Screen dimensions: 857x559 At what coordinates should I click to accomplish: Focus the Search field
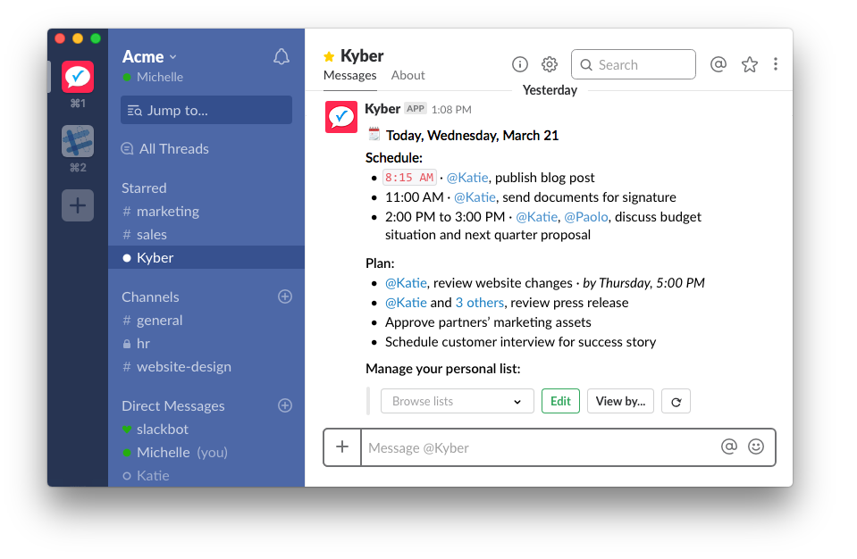pyautogui.click(x=634, y=64)
